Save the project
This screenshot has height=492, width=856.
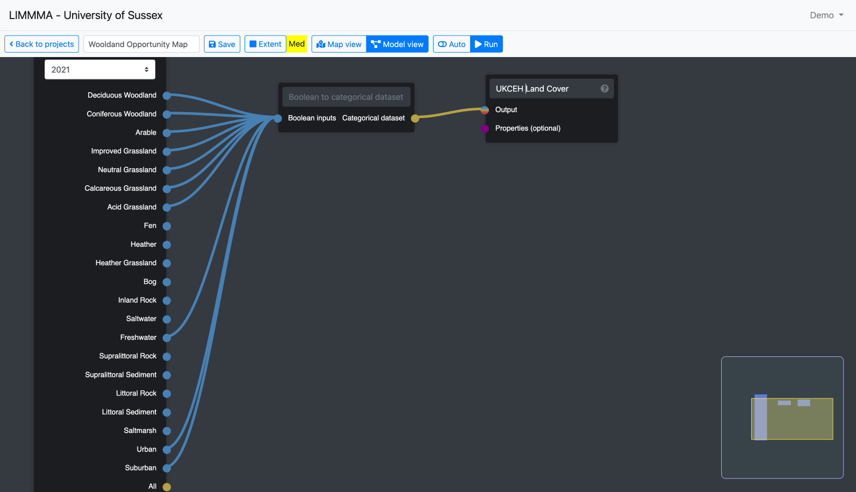[222, 44]
